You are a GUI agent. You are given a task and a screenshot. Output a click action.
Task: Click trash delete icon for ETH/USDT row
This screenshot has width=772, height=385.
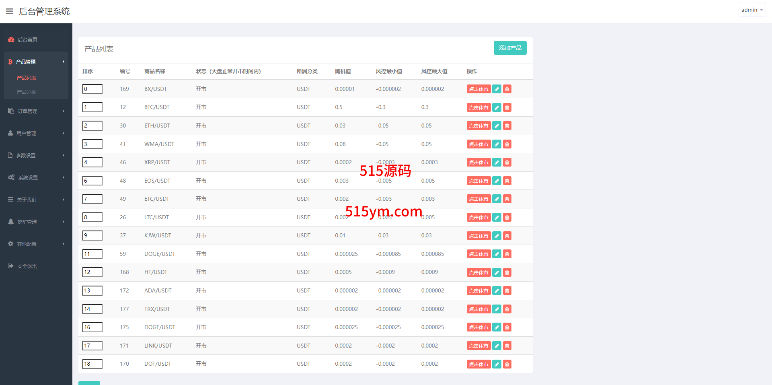pos(507,126)
